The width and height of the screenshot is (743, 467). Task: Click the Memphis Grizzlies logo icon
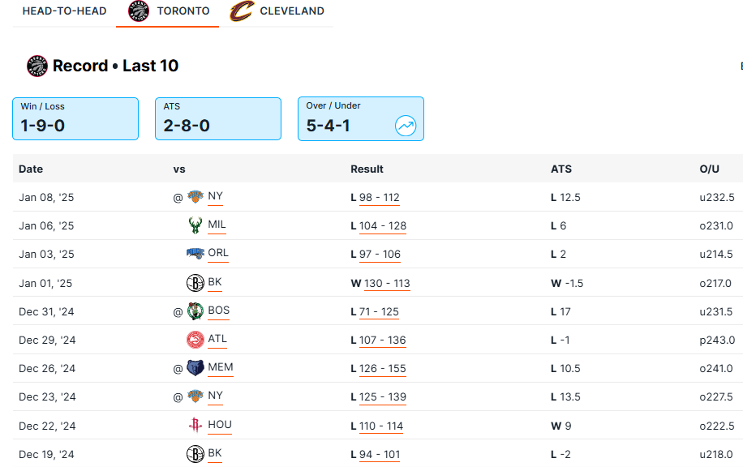195,368
